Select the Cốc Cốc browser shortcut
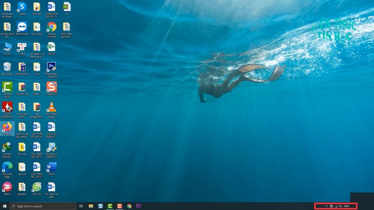 tap(37, 189)
